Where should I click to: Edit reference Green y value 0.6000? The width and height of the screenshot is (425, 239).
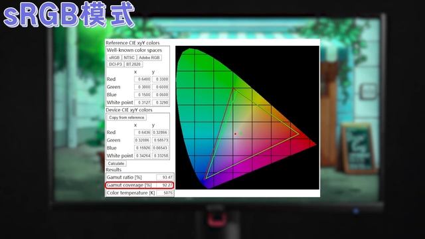(161, 87)
